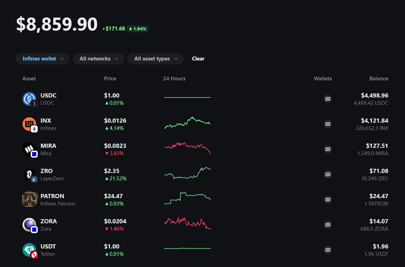Click the USDT 24-hour sparkline chart

[x=187, y=248]
